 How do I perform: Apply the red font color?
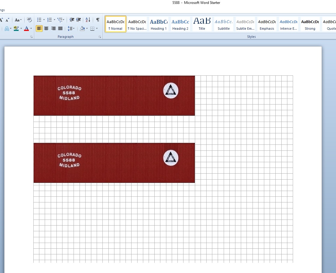click(x=26, y=29)
